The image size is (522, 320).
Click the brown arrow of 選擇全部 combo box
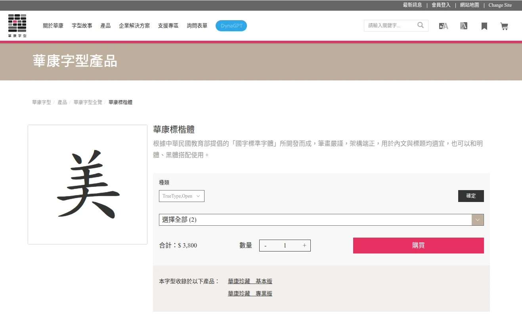pos(478,220)
